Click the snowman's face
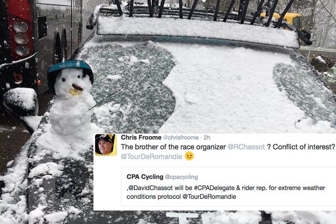Image resolution: width=336 pixels, height=224 pixels. [x=71, y=84]
